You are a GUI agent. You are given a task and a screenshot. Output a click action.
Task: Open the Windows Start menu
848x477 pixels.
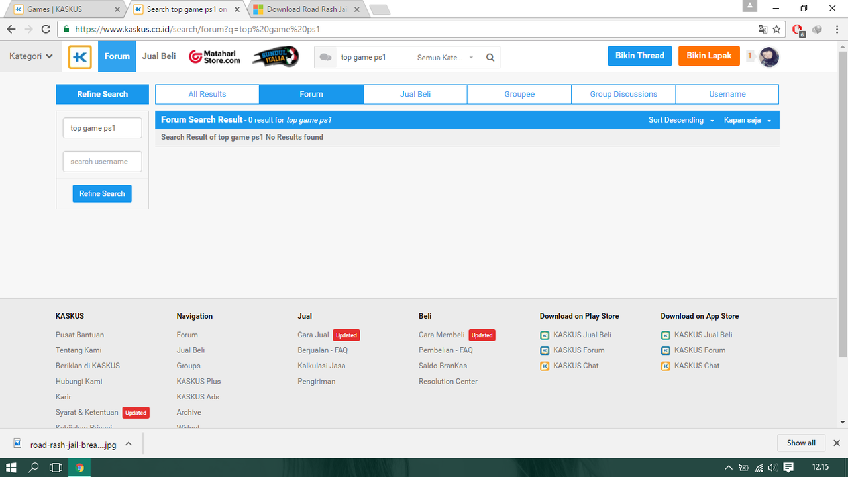11,468
